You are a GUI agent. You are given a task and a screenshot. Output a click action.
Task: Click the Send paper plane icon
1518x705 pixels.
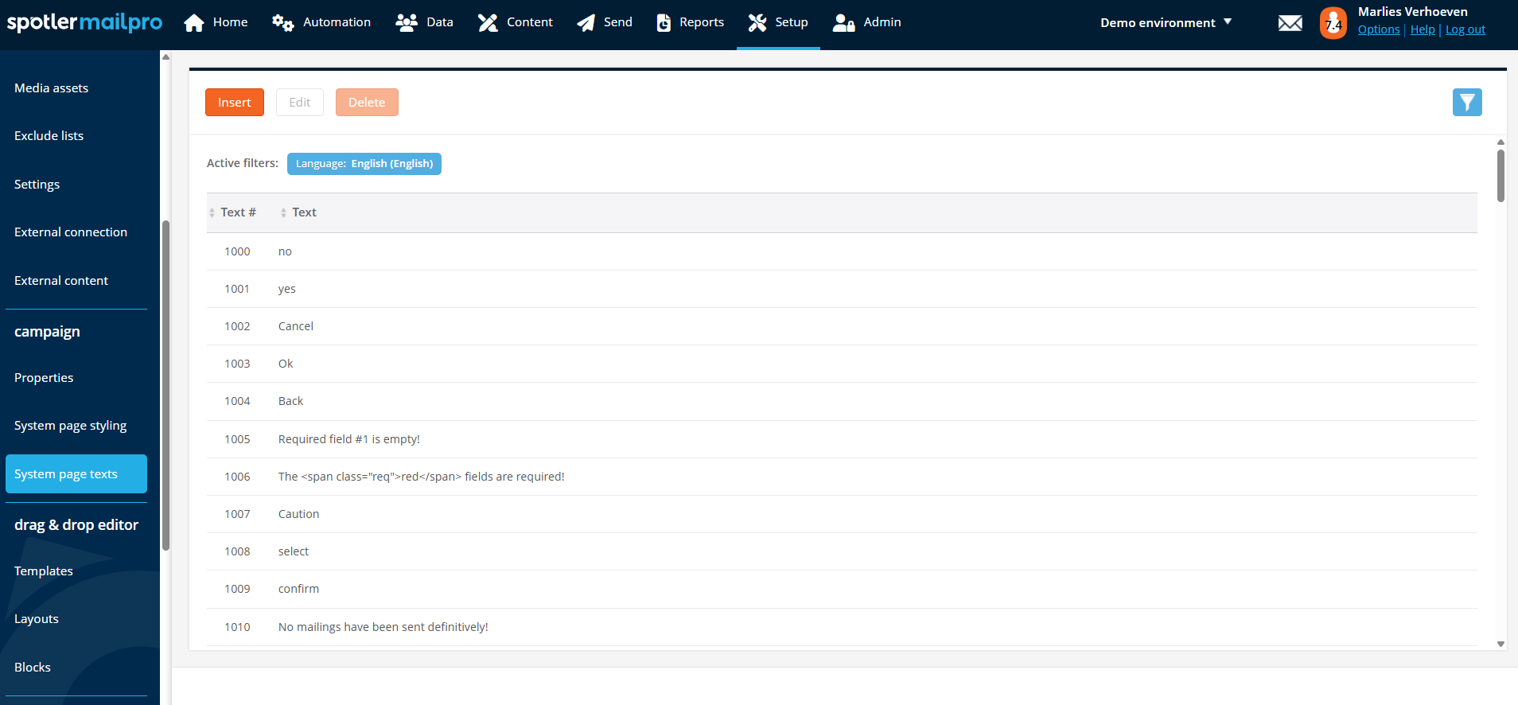[x=586, y=23]
